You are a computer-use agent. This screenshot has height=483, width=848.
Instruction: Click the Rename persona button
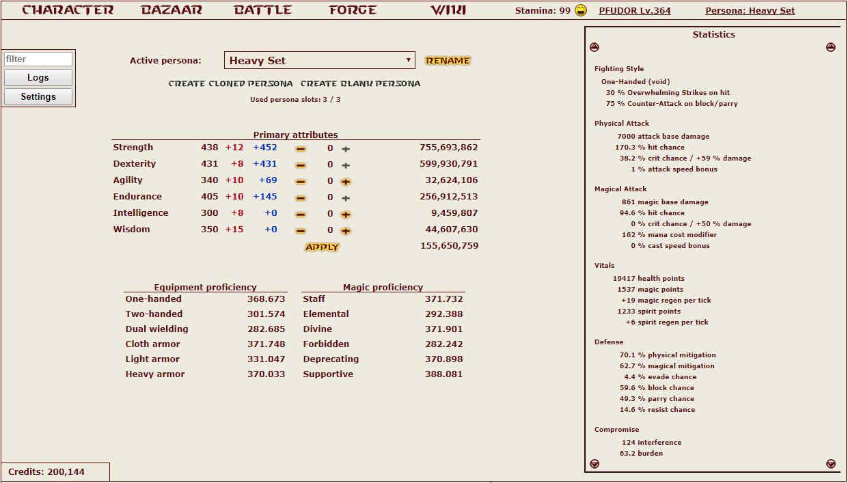[x=448, y=61]
